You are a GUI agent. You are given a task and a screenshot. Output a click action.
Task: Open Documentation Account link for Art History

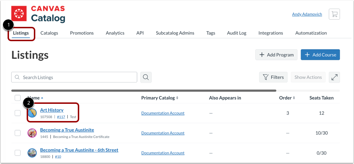tap(163, 113)
